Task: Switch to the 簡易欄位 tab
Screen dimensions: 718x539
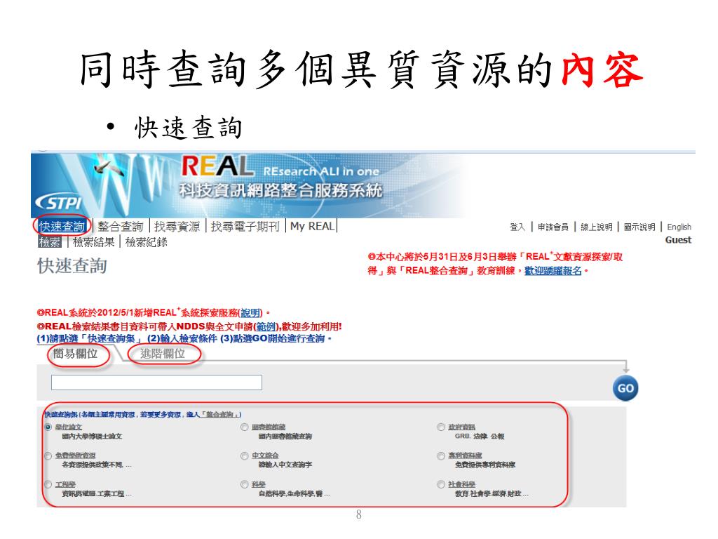Action: [75, 354]
